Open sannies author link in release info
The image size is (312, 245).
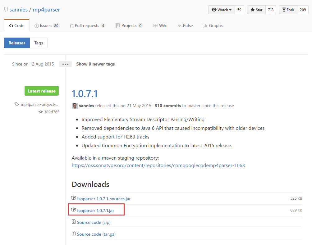pos(87,106)
